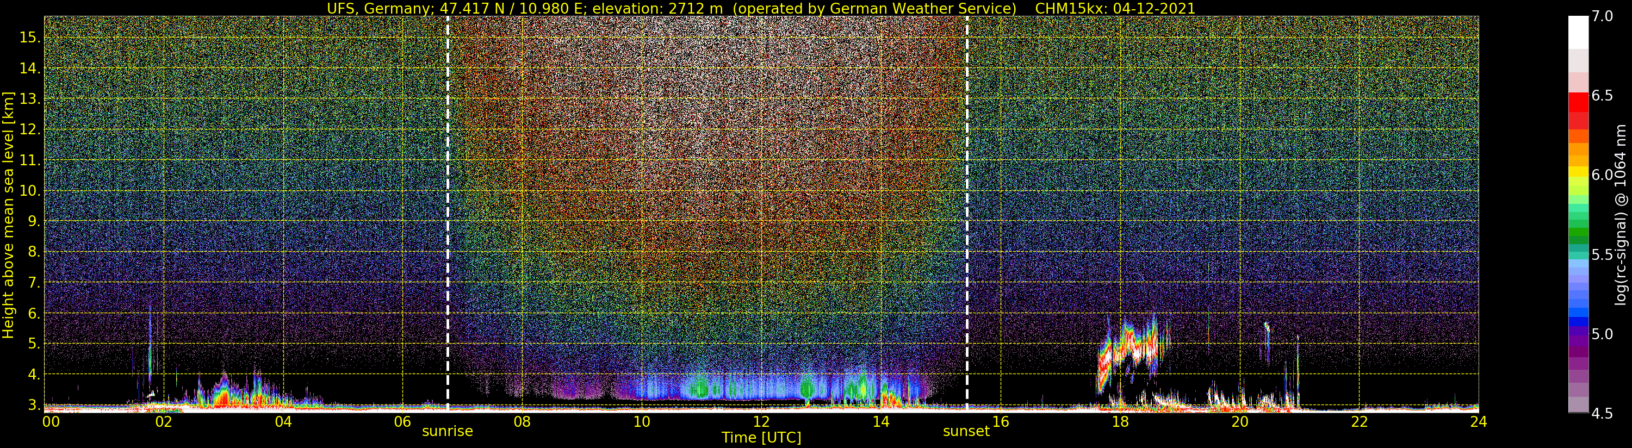Click the '5.' height axis tick label

34,344
